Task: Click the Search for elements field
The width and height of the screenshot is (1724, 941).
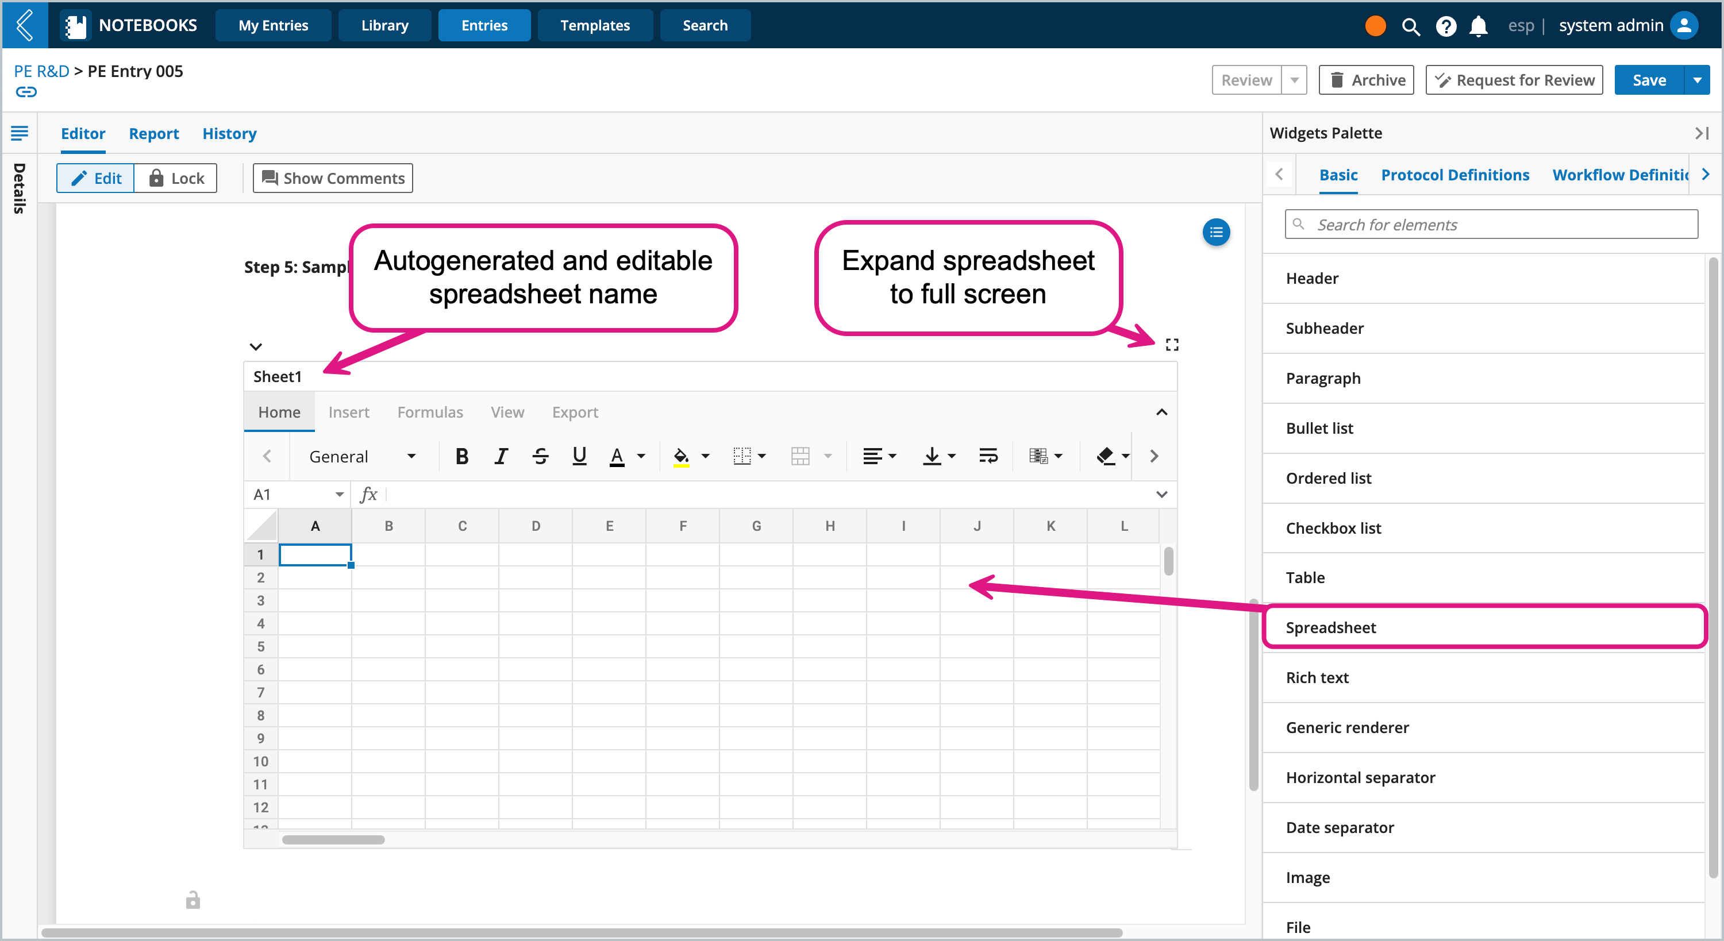Action: coord(1491,225)
